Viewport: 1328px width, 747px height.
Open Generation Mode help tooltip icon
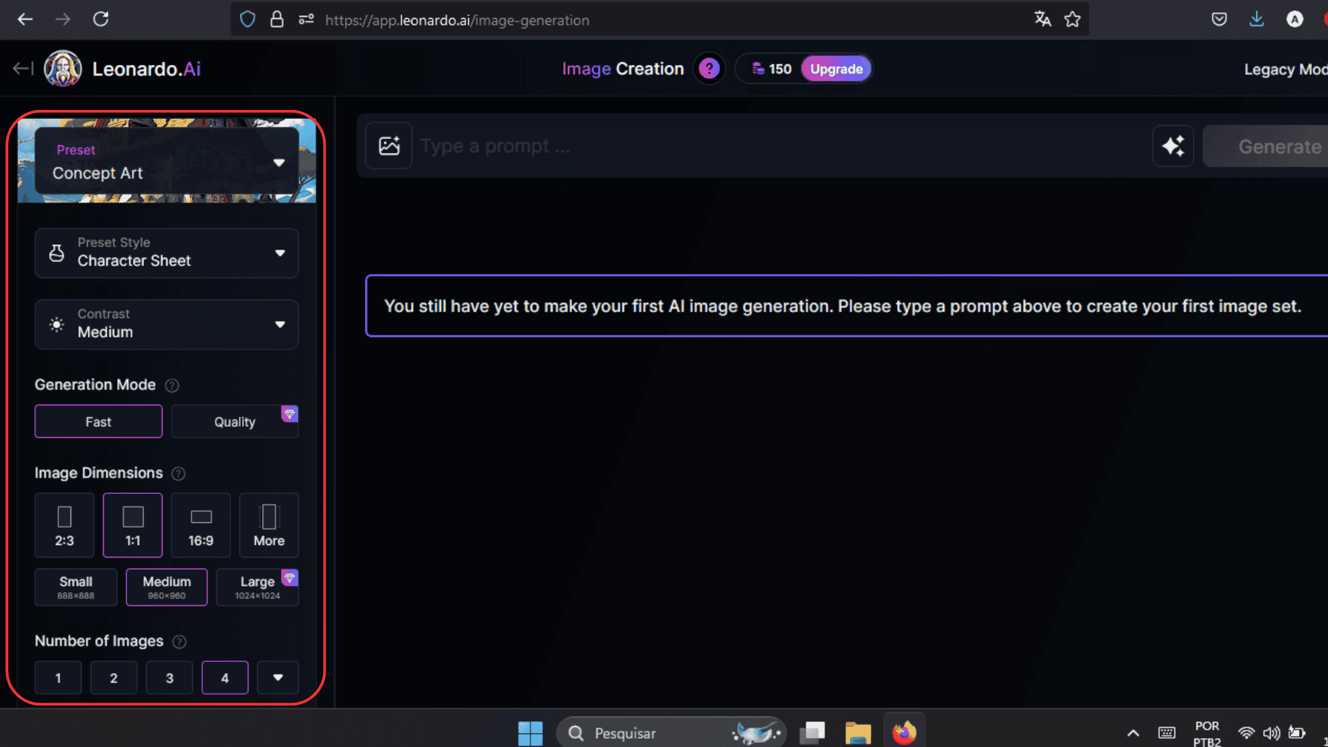pos(172,385)
